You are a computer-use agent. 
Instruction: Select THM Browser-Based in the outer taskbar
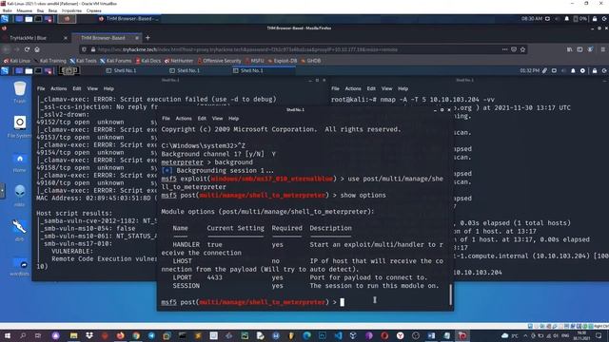pos(129,19)
